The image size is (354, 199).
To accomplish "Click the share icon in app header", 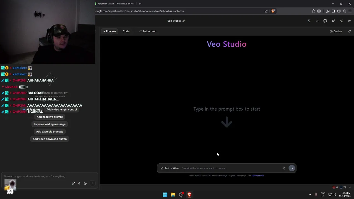I will click(x=341, y=21).
